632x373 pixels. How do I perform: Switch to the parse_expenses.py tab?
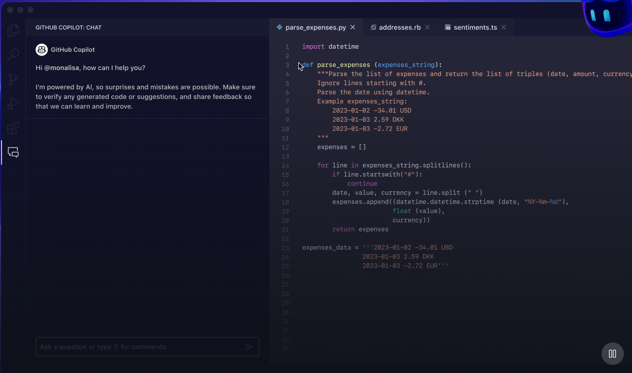[315, 27]
